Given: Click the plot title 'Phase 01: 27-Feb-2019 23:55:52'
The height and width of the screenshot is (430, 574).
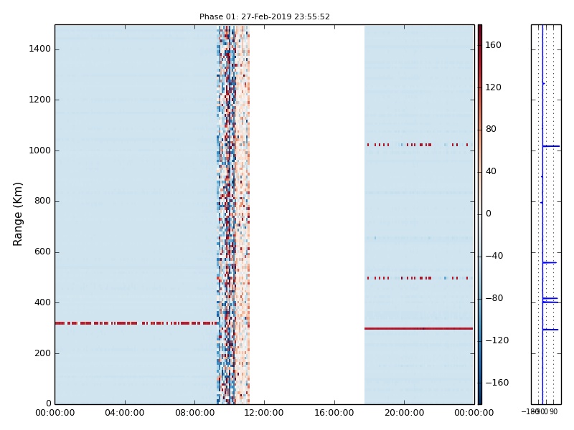Looking at the screenshot, I should pyautogui.click(x=264, y=16).
